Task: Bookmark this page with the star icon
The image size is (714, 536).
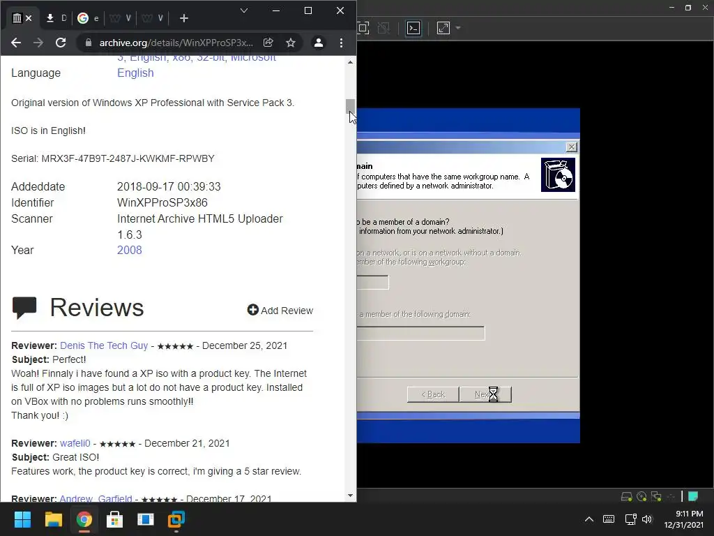Action: point(291,43)
